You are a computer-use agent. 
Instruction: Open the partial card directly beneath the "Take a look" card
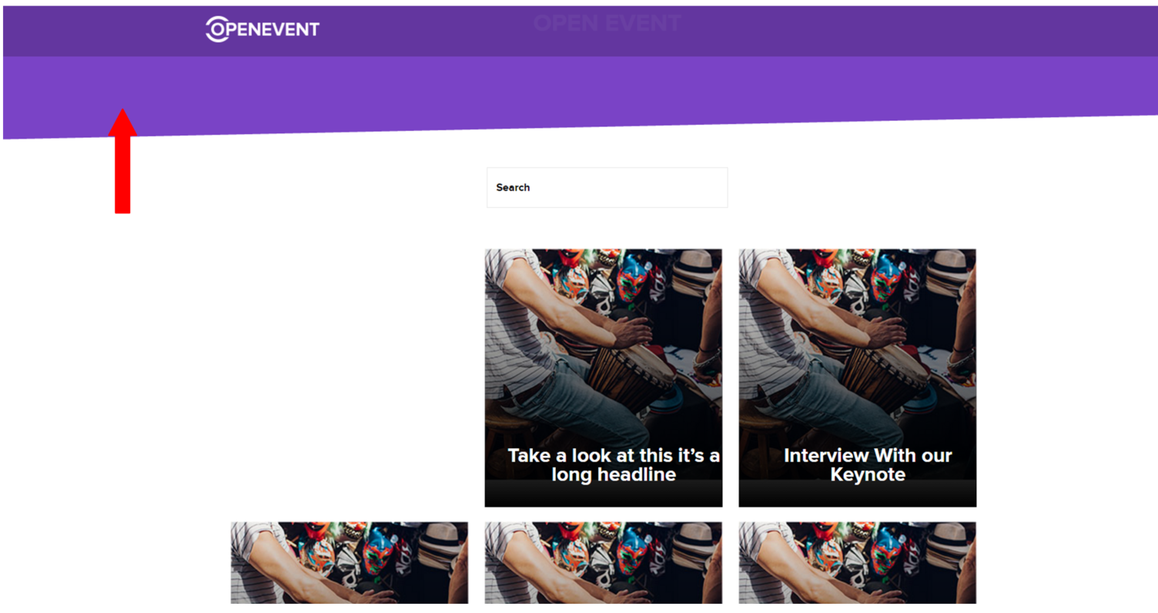point(604,563)
